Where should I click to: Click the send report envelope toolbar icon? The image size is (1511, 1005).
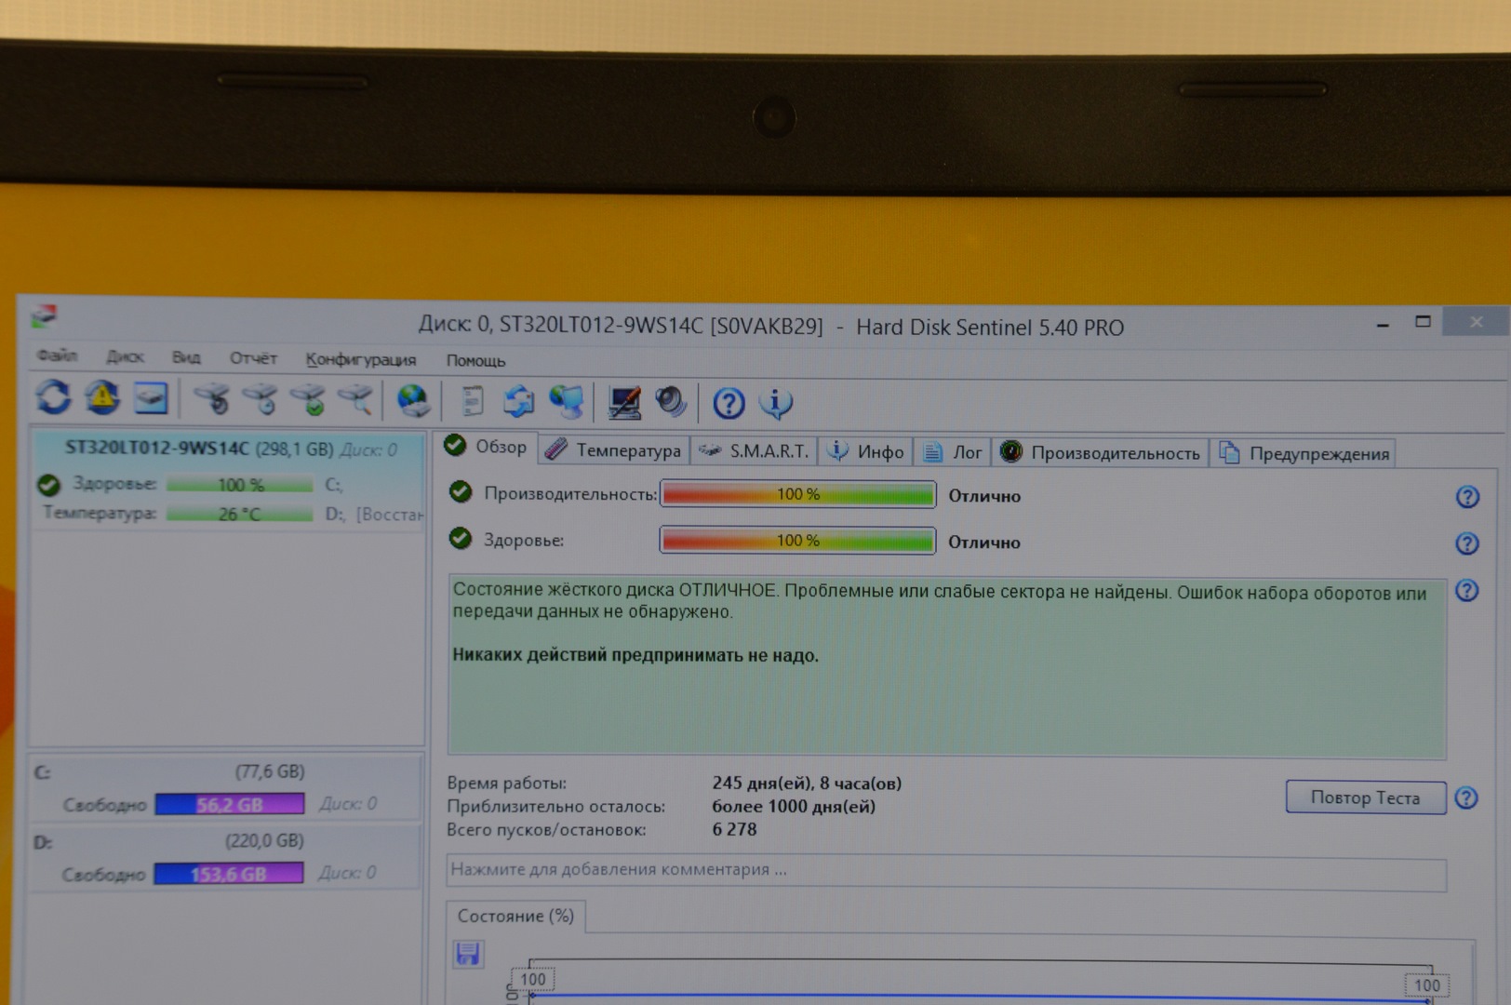pyautogui.click(x=518, y=402)
